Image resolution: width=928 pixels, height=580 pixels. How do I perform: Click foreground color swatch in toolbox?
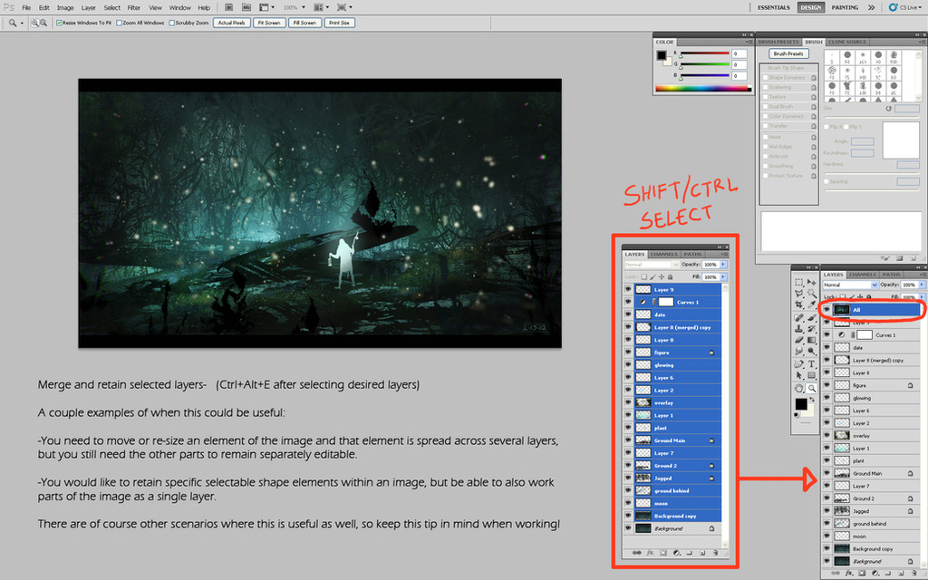801,404
